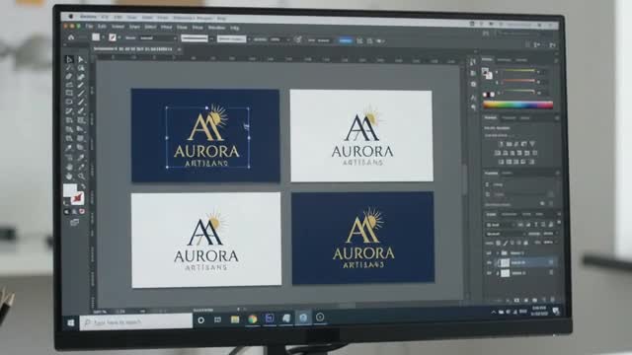This screenshot has height=355, width=632.
Task: Open Chrome from the taskbar
Action: 253,319
